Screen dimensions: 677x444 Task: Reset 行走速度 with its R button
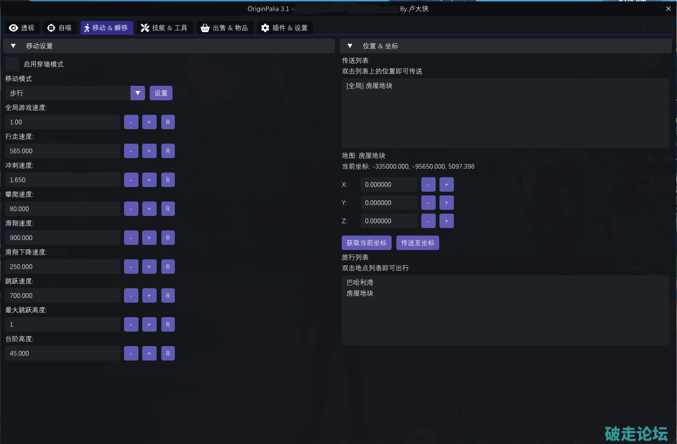[x=168, y=151]
